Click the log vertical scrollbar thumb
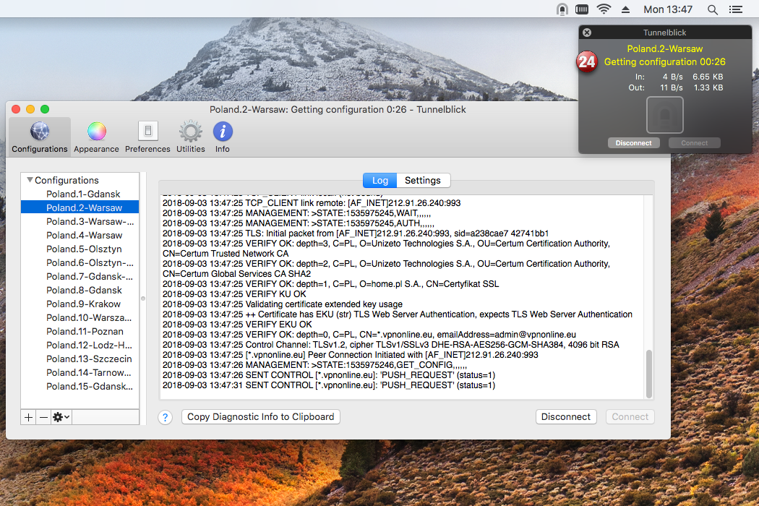The width and height of the screenshot is (759, 506). [x=649, y=374]
